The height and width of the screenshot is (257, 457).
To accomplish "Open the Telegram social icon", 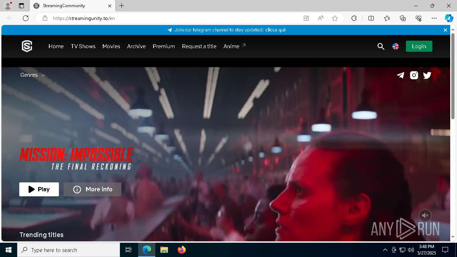I will point(401,75).
